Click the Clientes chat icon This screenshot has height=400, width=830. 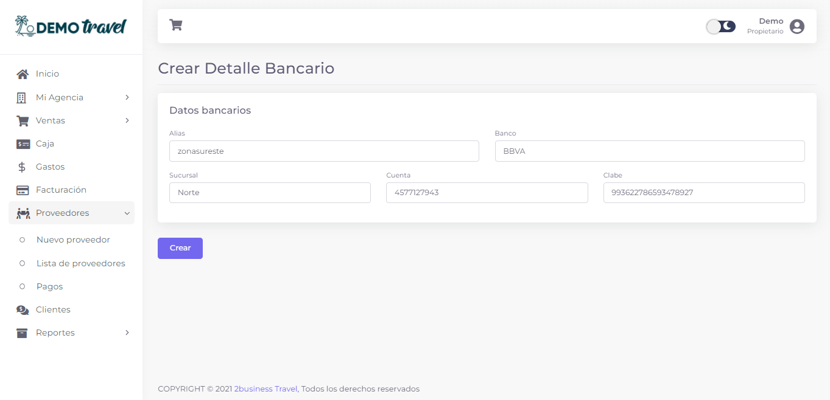coord(23,310)
